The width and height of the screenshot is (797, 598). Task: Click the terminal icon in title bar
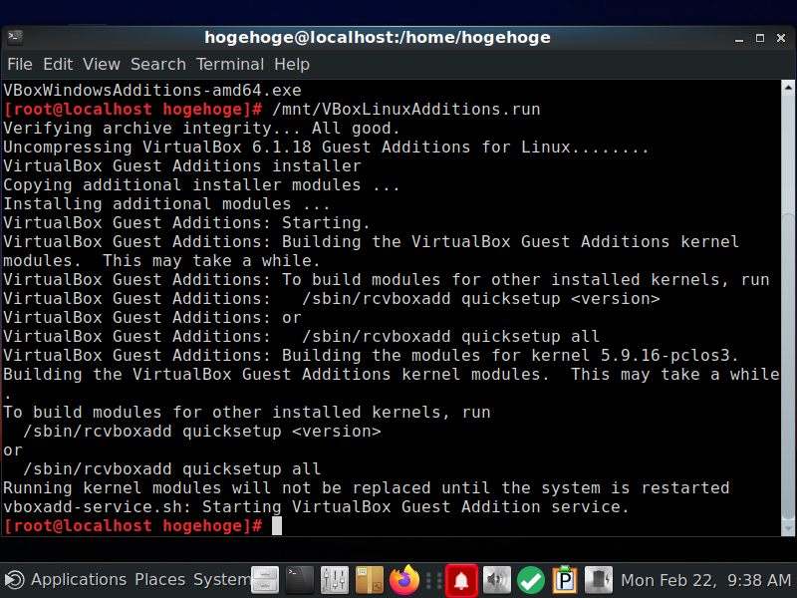15,37
